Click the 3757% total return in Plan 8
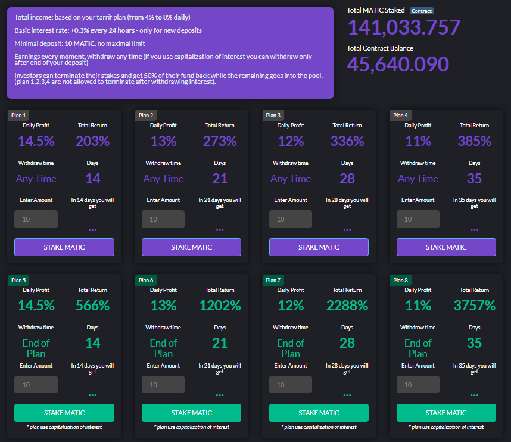Image resolution: width=511 pixels, height=442 pixels. tap(475, 306)
